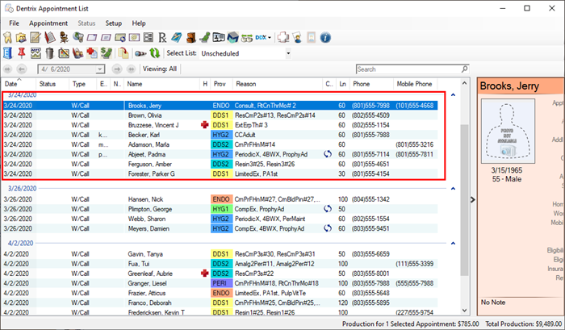
Task: Click the copy pages arrow icon
Action: (123, 53)
